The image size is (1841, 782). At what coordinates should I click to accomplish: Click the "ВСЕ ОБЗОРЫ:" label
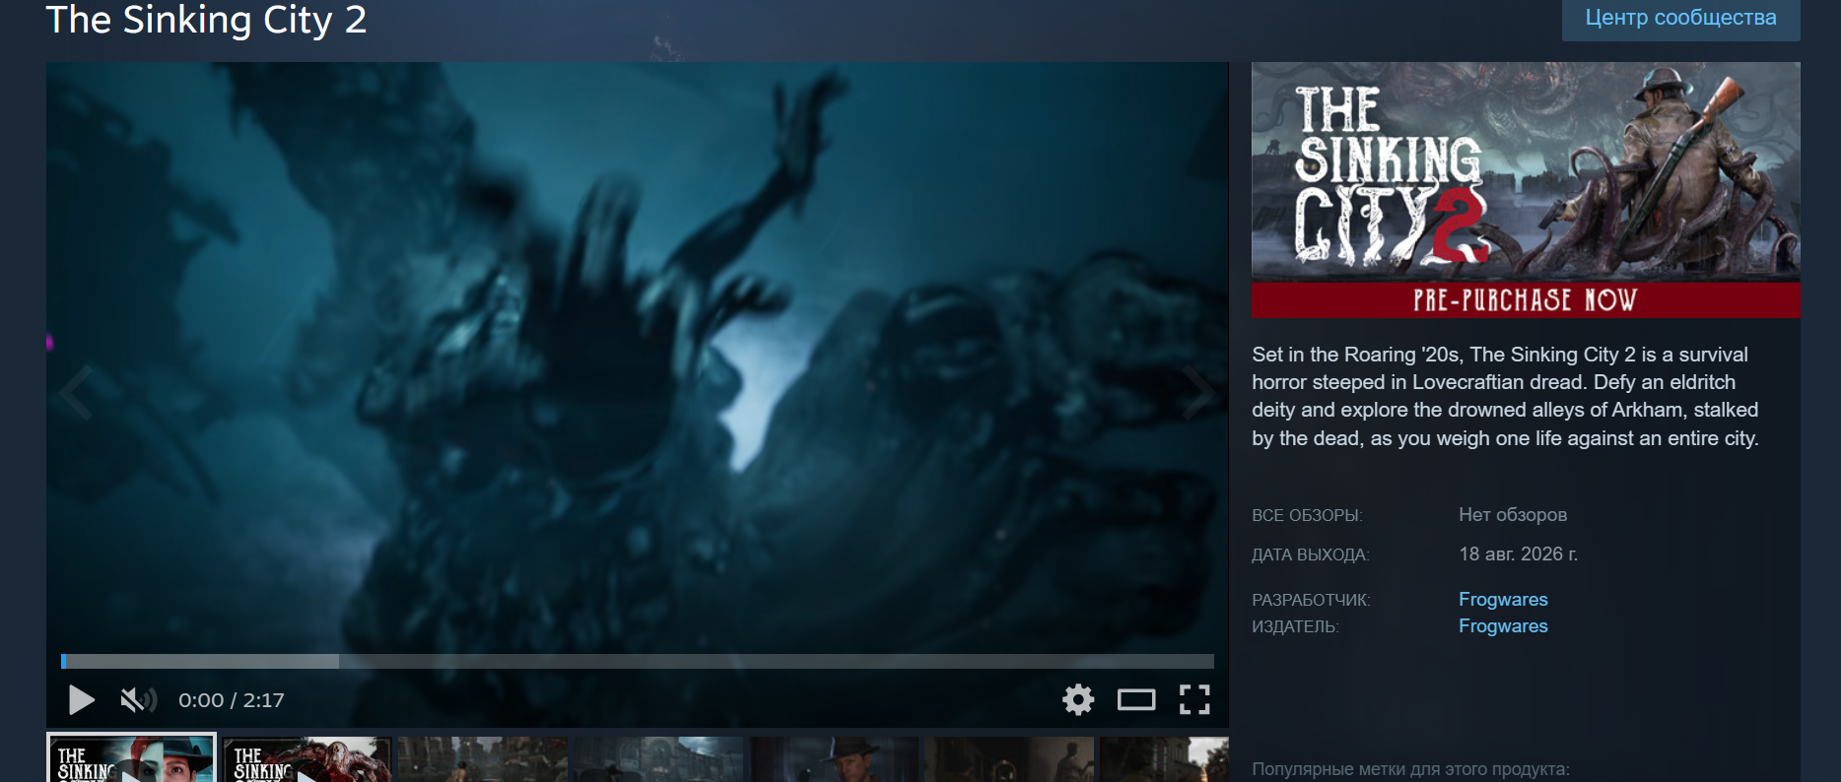click(1307, 515)
